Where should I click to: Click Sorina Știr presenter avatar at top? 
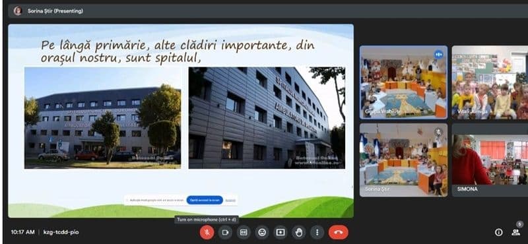[18, 11]
